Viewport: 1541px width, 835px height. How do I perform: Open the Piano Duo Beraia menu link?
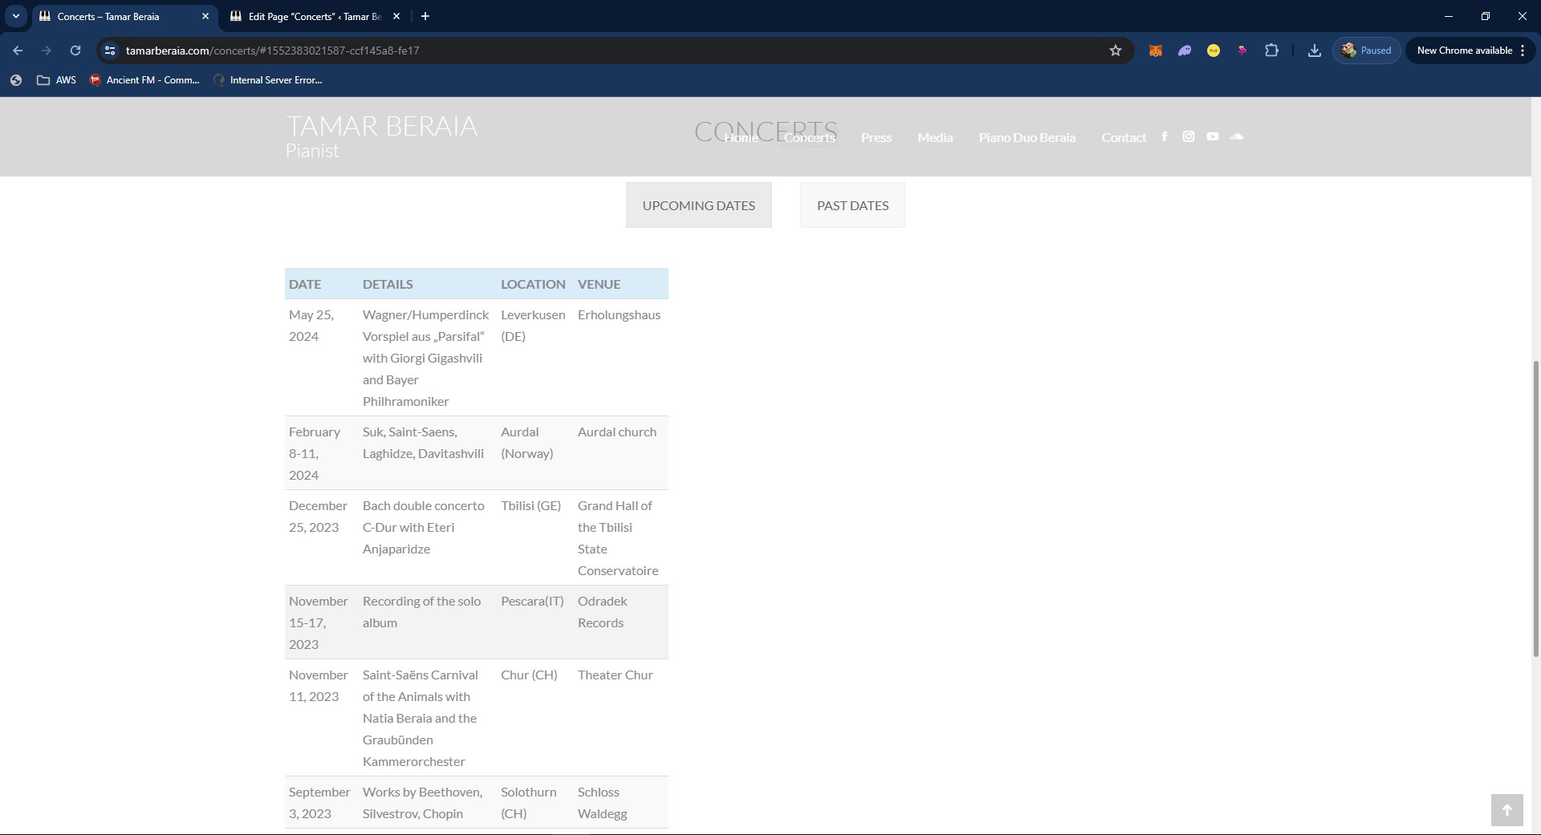pyautogui.click(x=1027, y=138)
